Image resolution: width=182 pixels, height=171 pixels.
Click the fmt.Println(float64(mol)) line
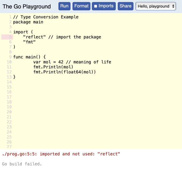tap(64, 72)
